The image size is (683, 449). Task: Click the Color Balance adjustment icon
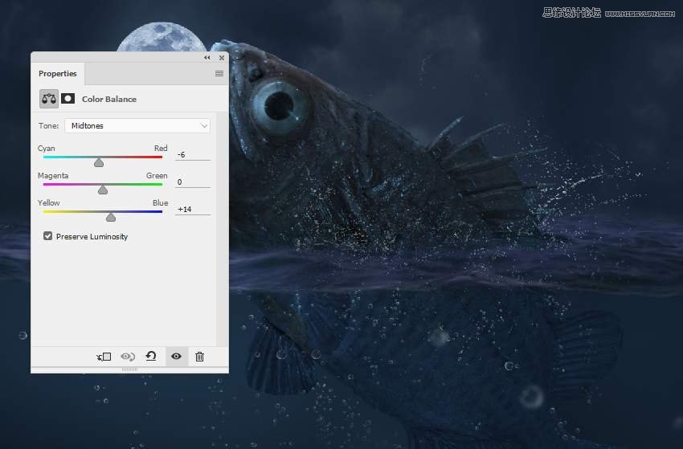pos(49,99)
